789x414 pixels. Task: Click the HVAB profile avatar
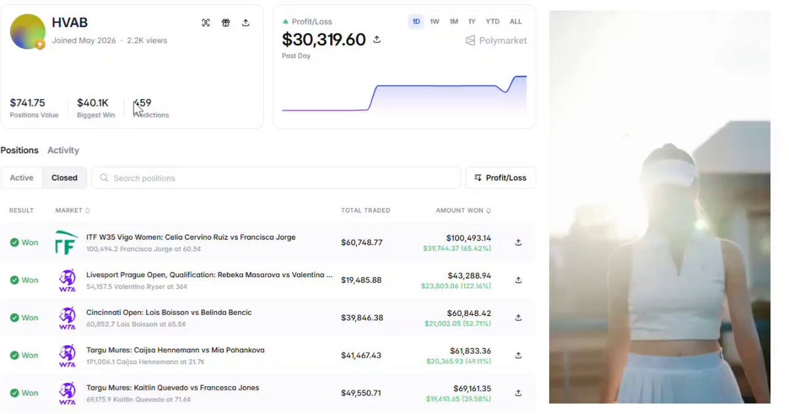pos(28,31)
